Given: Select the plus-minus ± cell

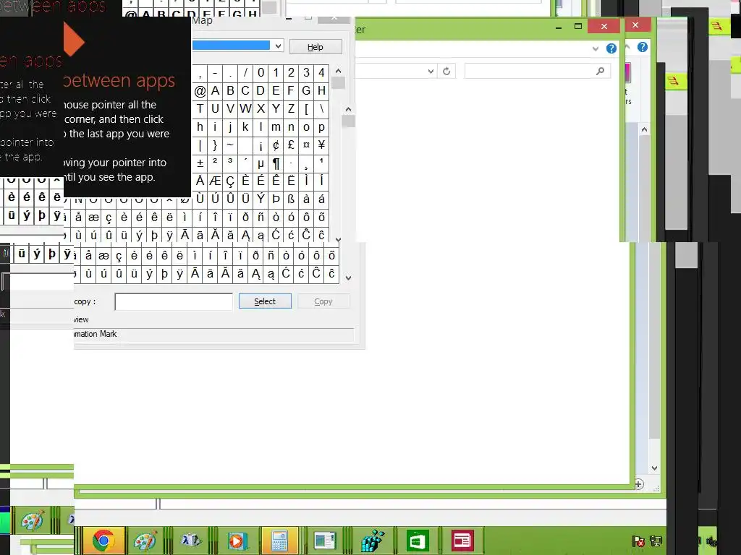Looking at the screenshot, I should pyautogui.click(x=200, y=163).
